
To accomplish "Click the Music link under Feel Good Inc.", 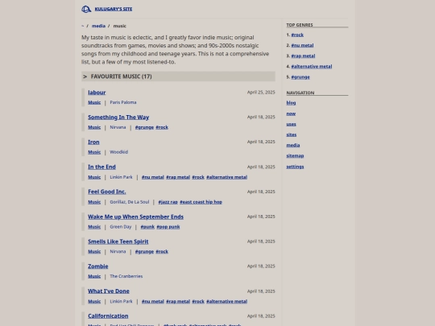I will (94, 202).
